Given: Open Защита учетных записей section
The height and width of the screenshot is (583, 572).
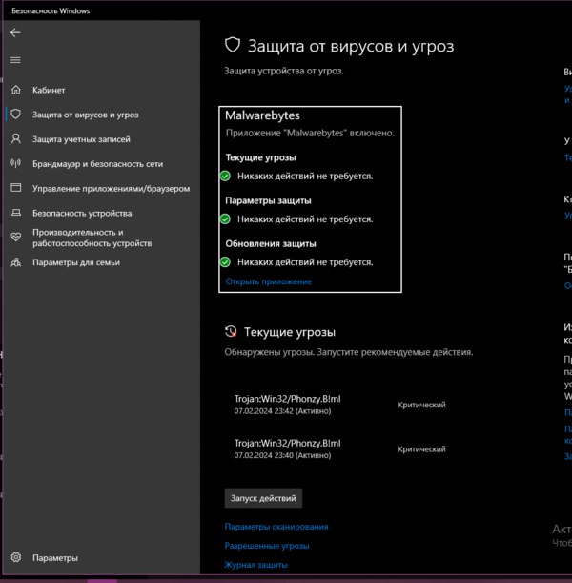Looking at the screenshot, I should (x=81, y=139).
